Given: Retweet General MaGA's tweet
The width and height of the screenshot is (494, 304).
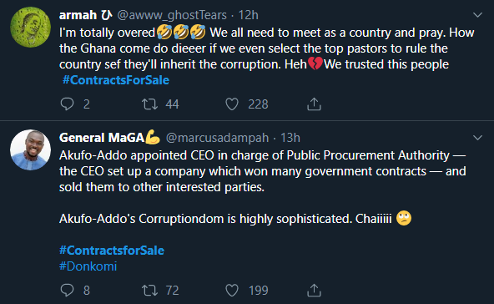Looking at the screenshot, I should tap(149, 290).
